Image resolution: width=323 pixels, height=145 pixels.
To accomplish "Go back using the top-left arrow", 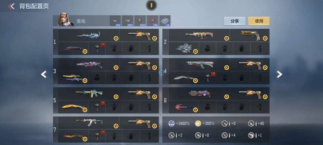I will (x=11, y=6).
